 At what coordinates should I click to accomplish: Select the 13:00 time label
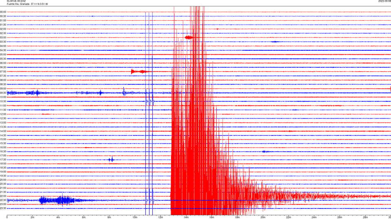click(x=3, y=122)
